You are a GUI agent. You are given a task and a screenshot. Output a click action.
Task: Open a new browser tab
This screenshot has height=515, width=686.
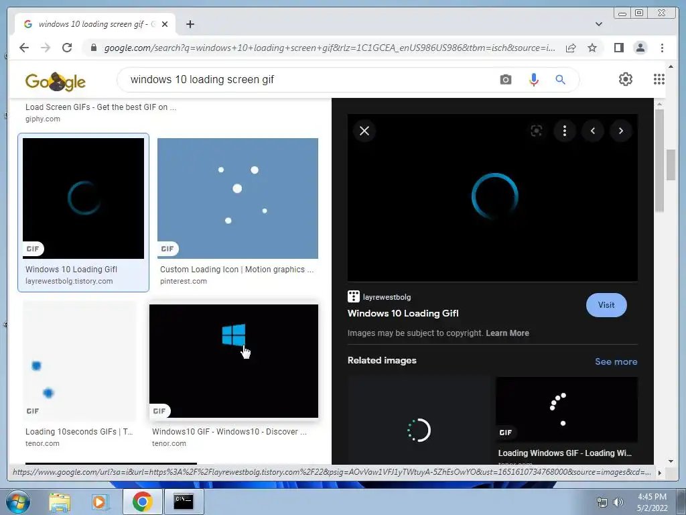[x=190, y=24]
